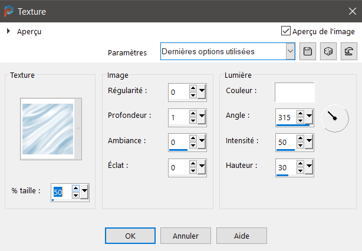Toggle the Aperçu de l'image checkbox
Screen dimensions: 362x251
286,31
